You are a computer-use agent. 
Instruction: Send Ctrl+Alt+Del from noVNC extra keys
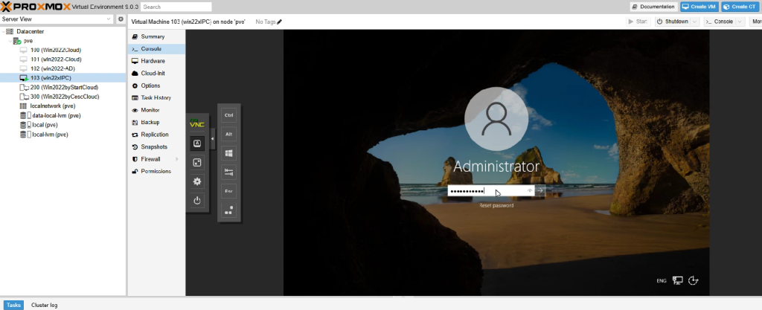[229, 210]
